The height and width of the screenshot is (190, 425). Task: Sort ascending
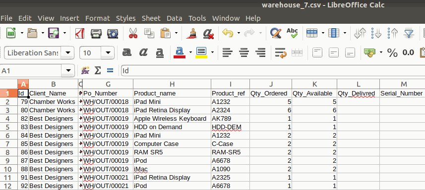pos(376,34)
